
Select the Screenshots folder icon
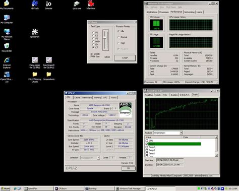[49, 76]
